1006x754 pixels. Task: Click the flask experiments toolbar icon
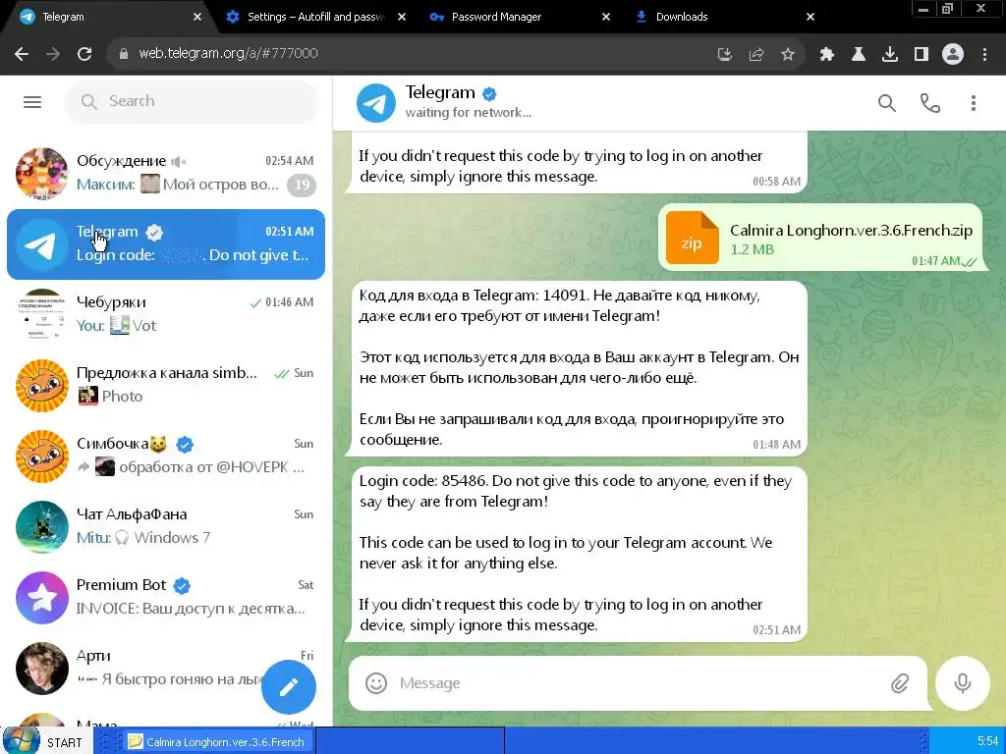click(859, 54)
